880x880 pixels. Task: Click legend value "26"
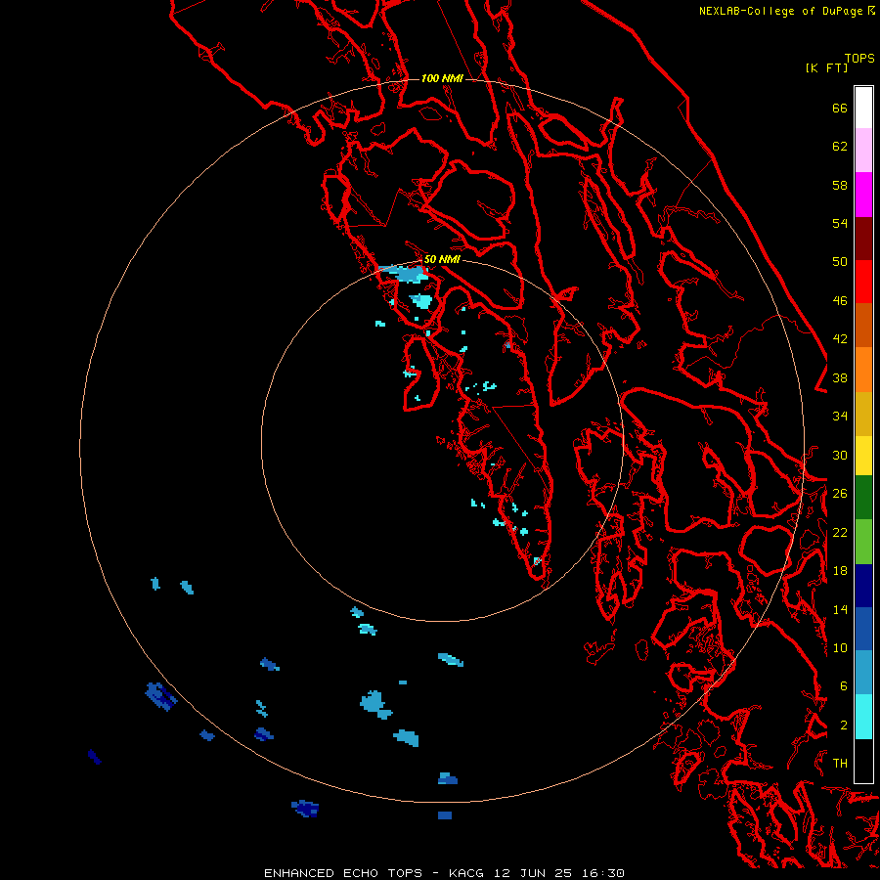pyautogui.click(x=840, y=494)
